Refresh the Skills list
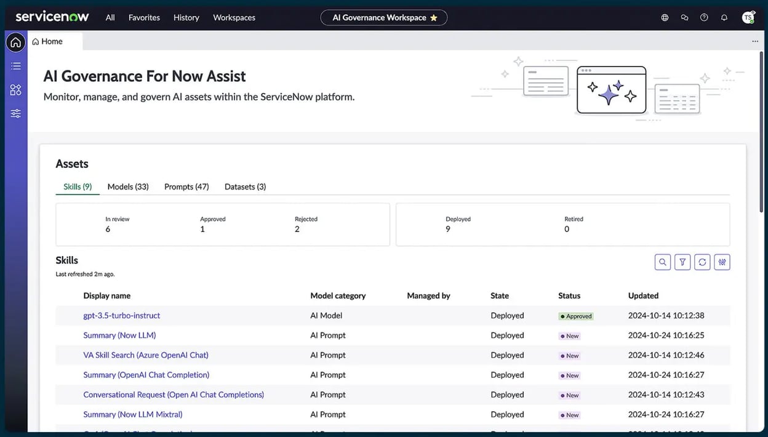 click(702, 262)
